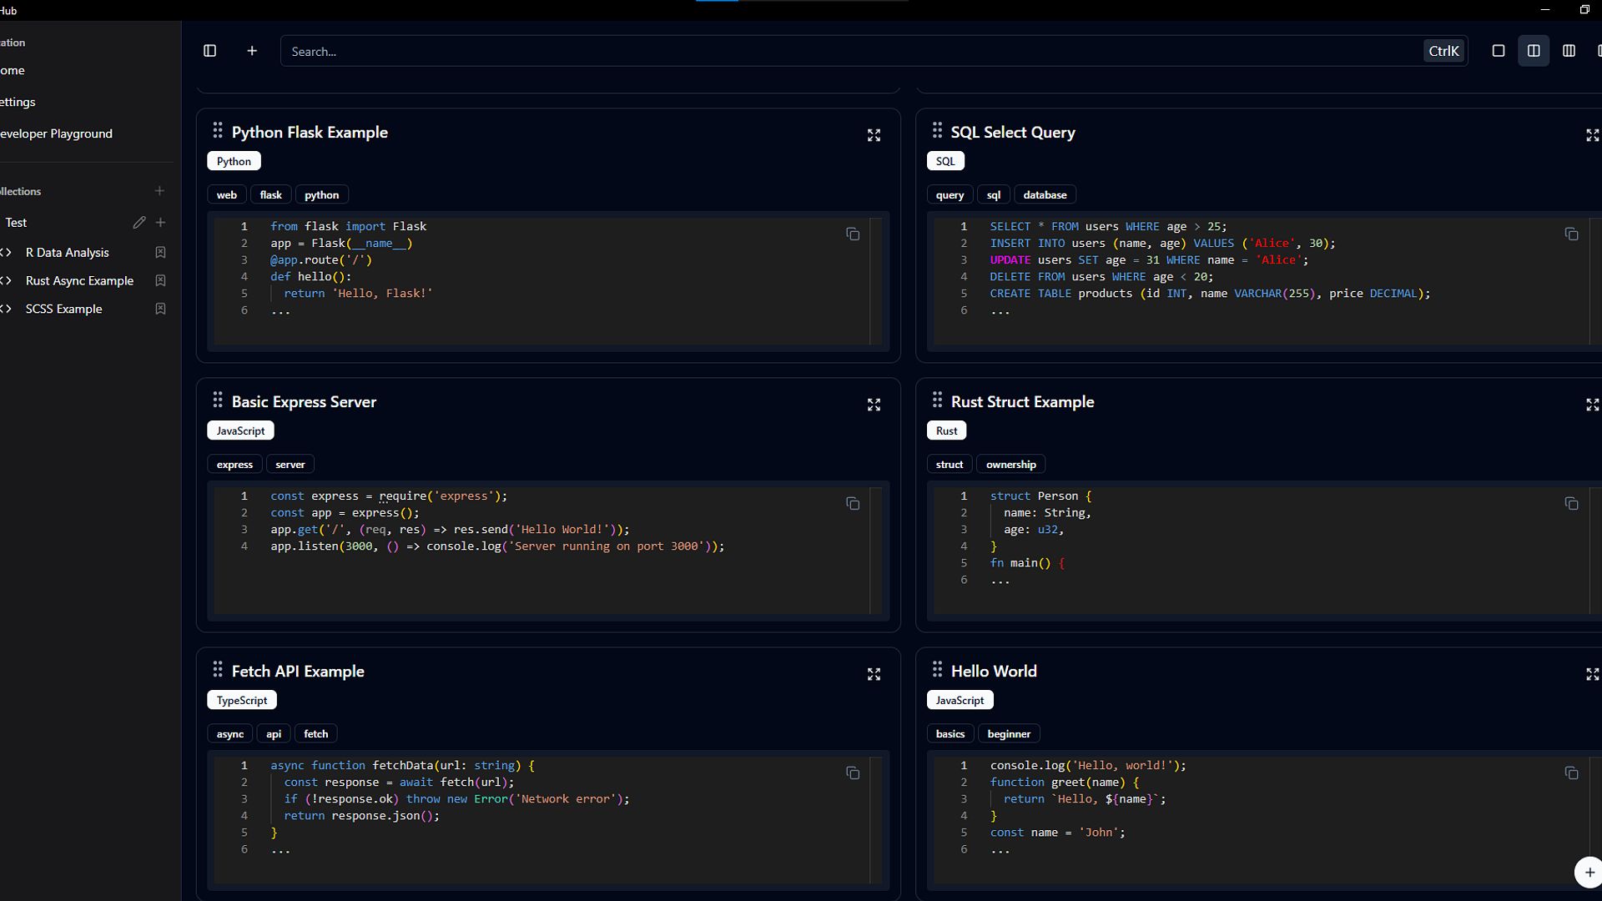Expand the SQL Select Query snippet

(x=1592, y=135)
